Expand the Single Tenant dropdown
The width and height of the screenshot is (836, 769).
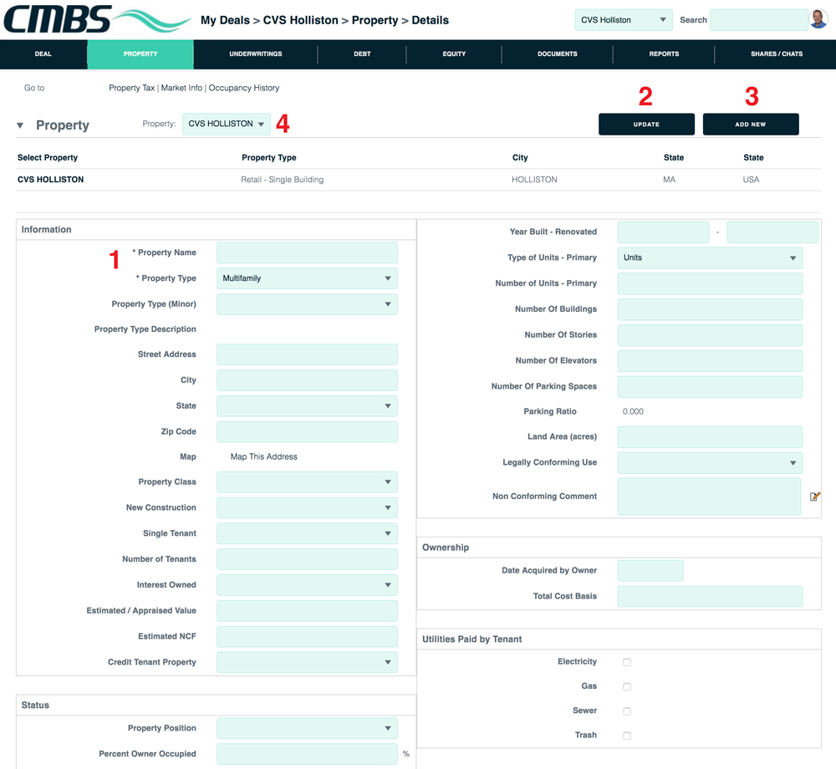(307, 533)
